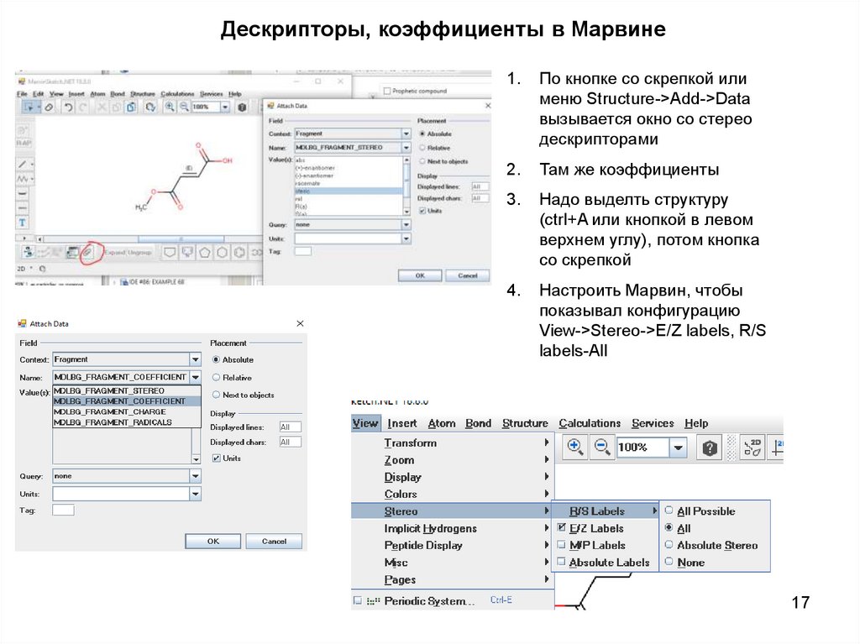Viewport: 860px width, 644px height.
Task: Open Calculations menu in View-menu screenshot
Action: point(590,423)
